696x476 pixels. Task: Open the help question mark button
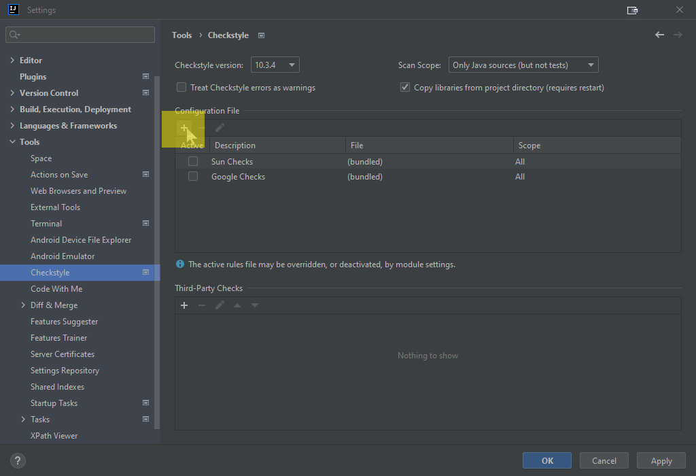[x=18, y=460]
